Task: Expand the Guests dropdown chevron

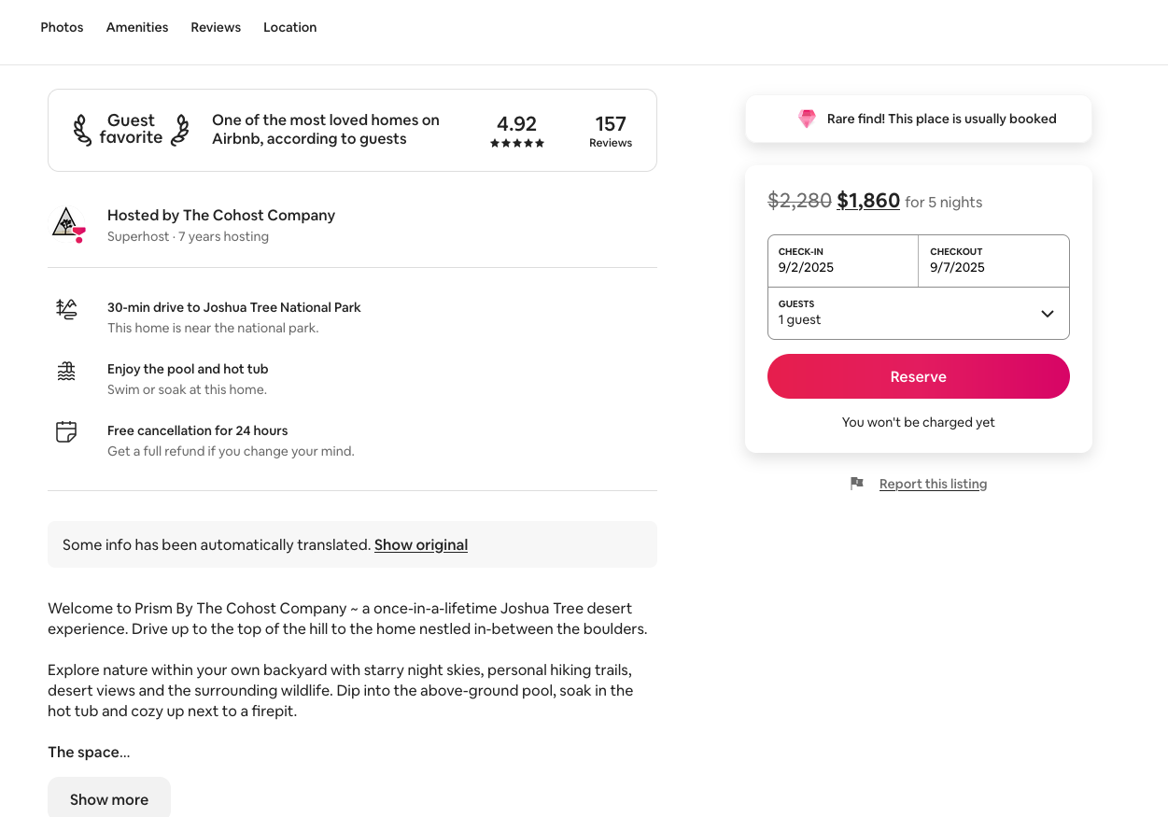Action: click(x=1047, y=314)
